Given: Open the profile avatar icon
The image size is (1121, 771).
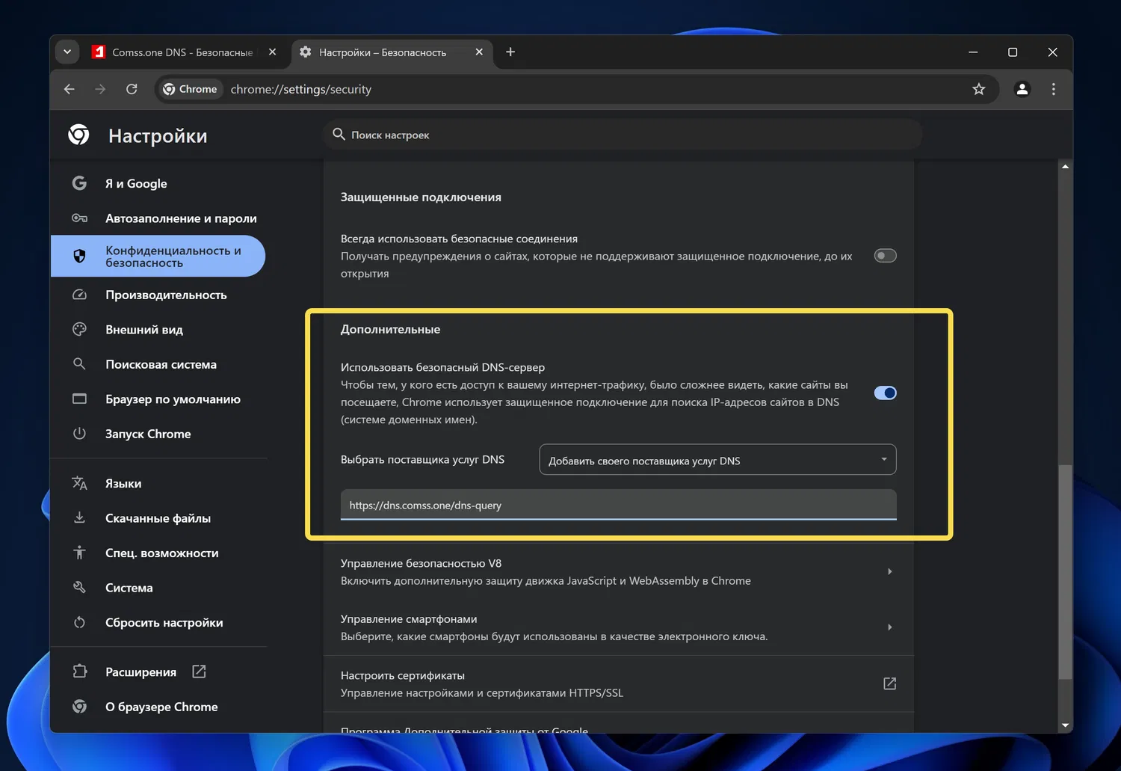Looking at the screenshot, I should [x=1022, y=89].
